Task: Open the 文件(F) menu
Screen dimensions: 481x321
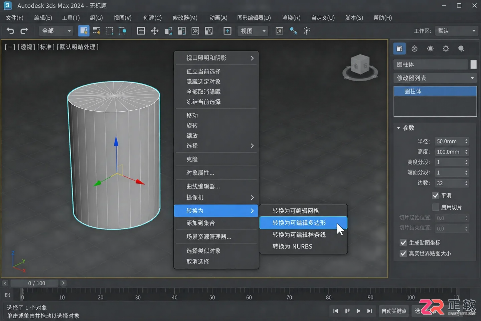Action: pyautogui.click(x=14, y=18)
